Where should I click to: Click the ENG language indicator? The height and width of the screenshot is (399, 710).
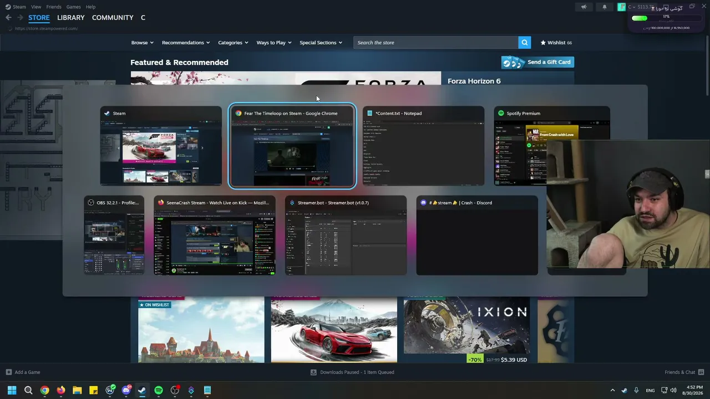click(650, 390)
